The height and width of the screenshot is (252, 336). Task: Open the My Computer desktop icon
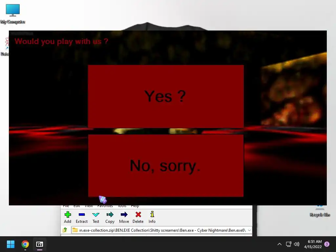13,14
